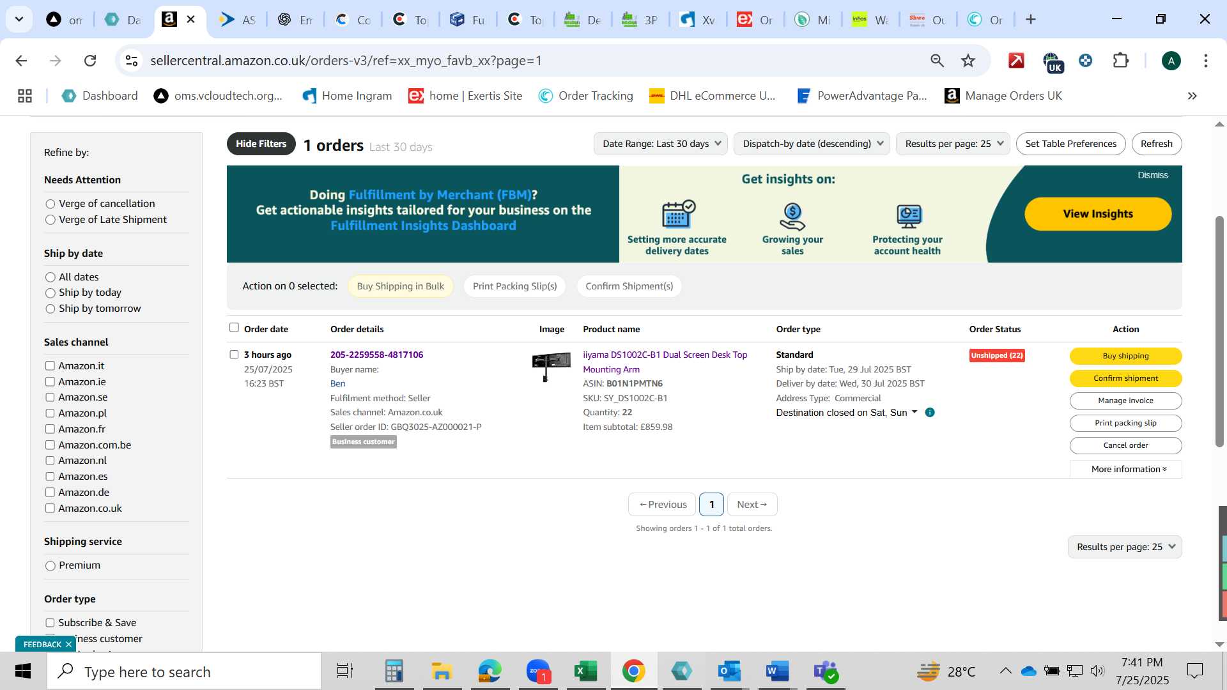
Task: Open the Chrome profile avatar A
Action: coord(1171,61)
